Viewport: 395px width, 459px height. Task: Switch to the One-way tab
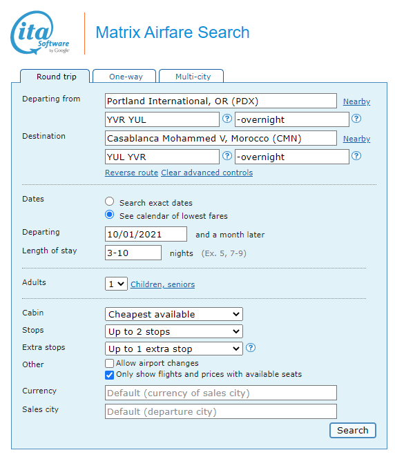pyautogui.click(x=124, y=76)
